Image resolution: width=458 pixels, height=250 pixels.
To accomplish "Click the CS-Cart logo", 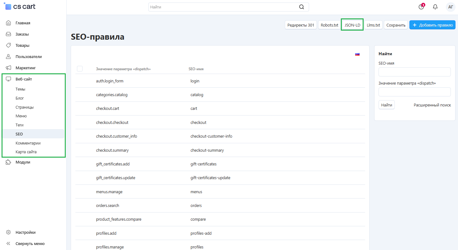I will coord(19,7).
